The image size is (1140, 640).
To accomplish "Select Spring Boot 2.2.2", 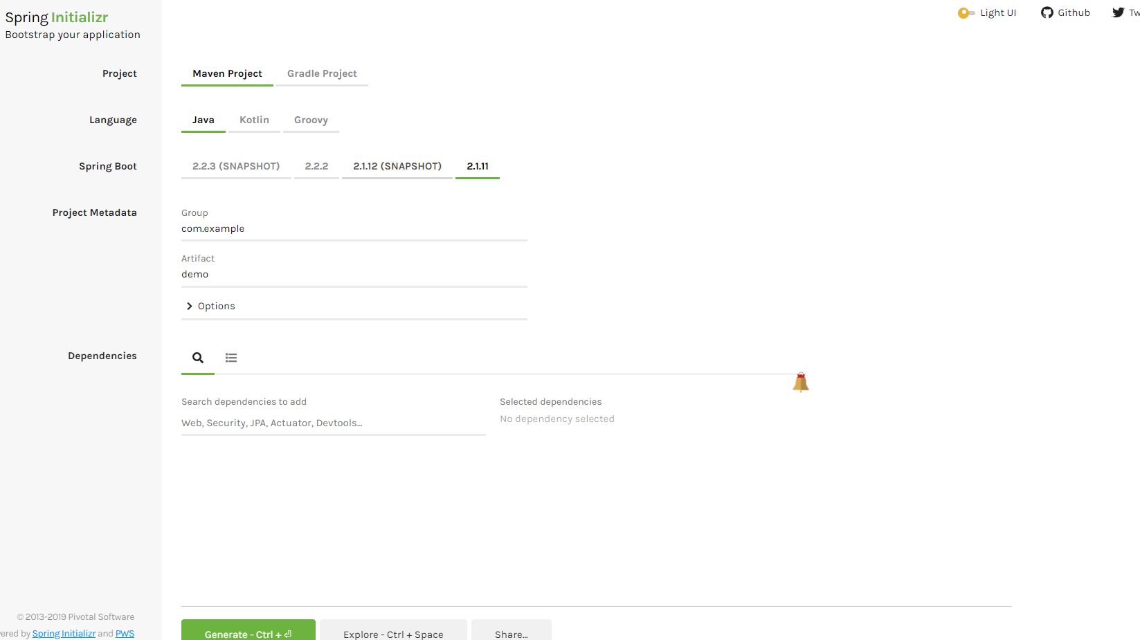I will (316, 167).
